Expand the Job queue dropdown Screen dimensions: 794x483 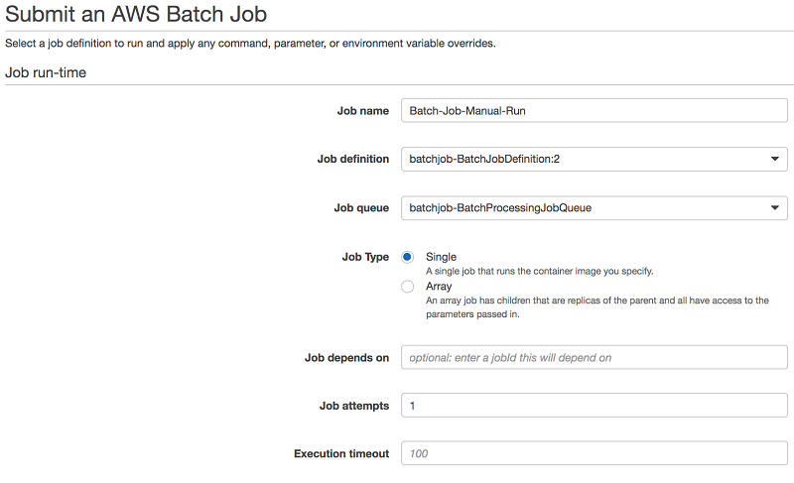click(594, 207)
